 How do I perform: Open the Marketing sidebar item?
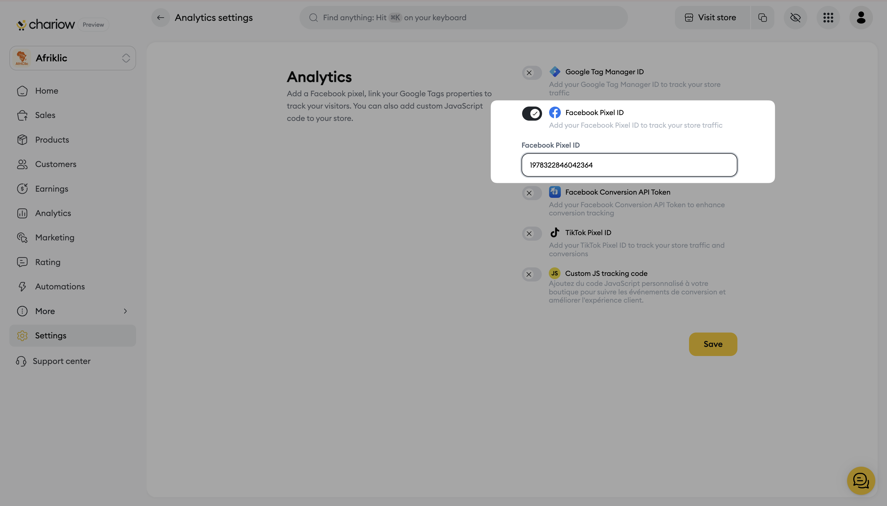point(55,237)
